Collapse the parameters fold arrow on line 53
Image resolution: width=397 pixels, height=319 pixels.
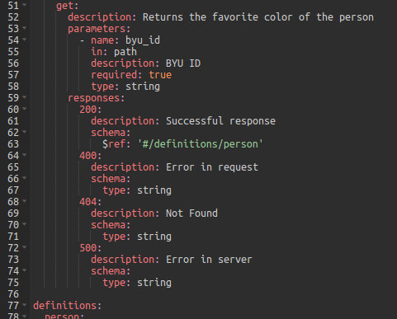pos(25,28)
